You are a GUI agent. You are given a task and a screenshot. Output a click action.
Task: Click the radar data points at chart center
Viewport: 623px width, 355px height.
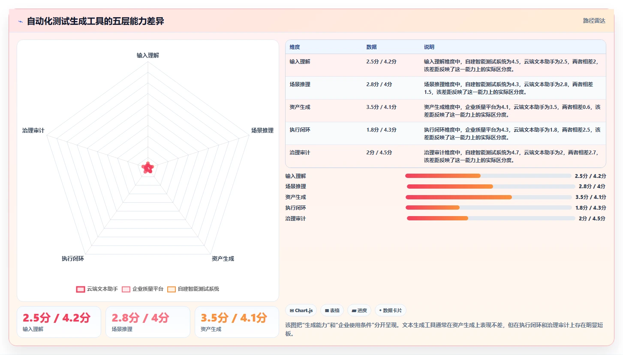(148, 168)
